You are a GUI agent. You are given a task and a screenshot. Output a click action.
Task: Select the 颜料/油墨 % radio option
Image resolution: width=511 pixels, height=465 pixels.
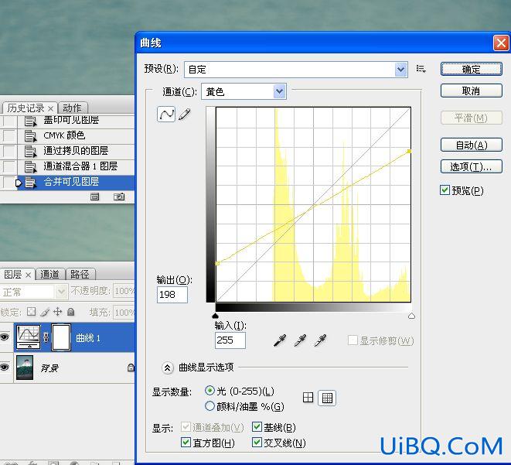click(210, 406)
